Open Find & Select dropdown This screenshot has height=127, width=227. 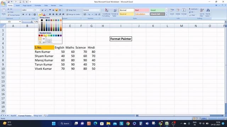208,12
